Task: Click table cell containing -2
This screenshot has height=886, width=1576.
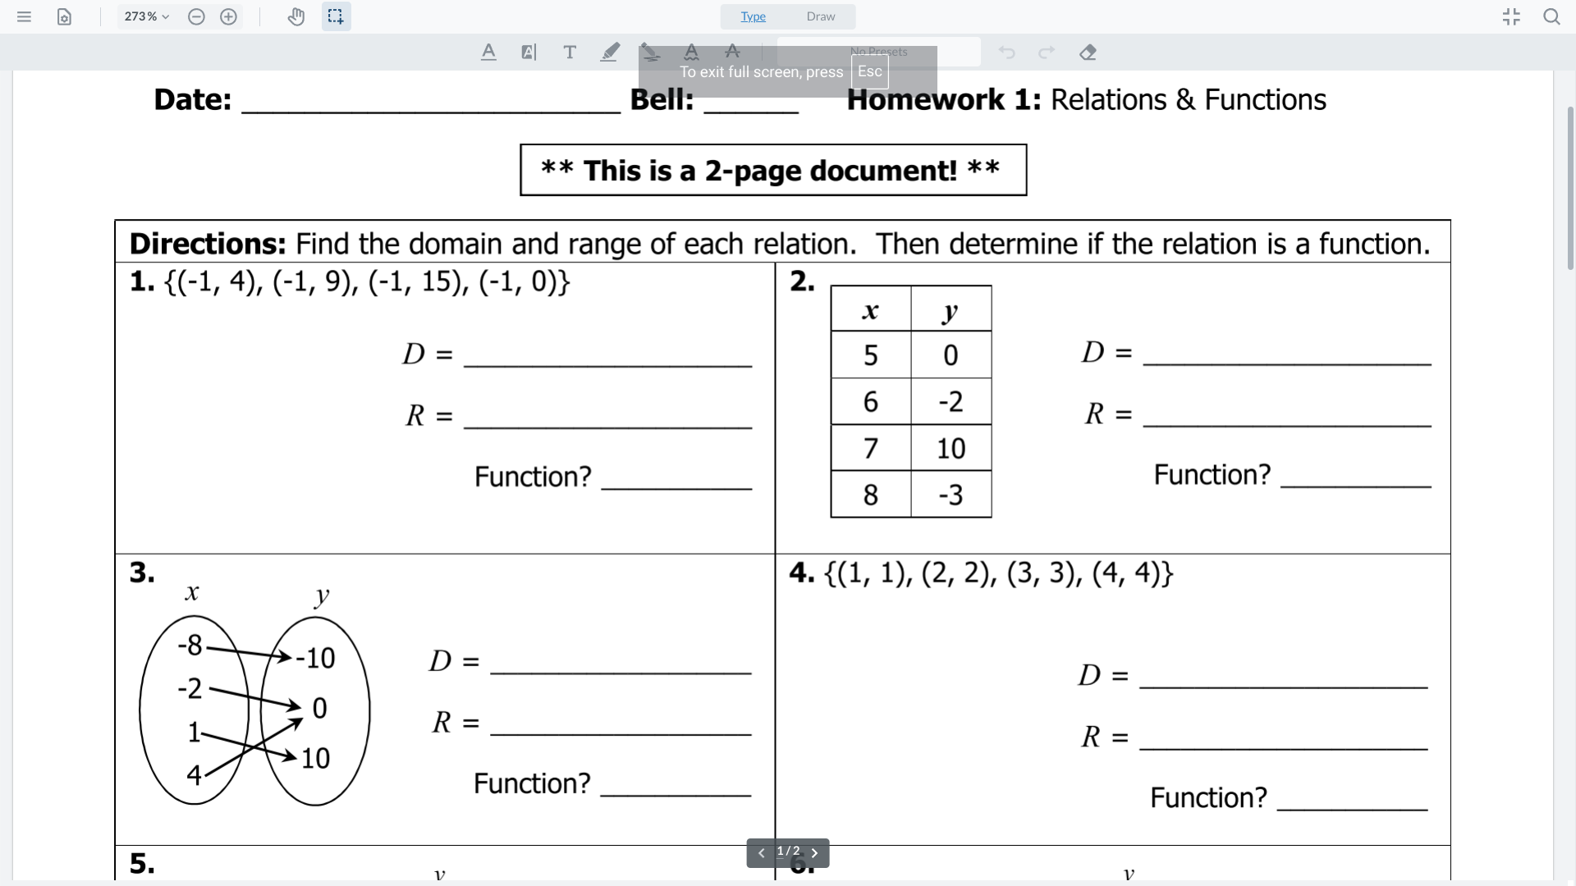Action: coord(951,402)
